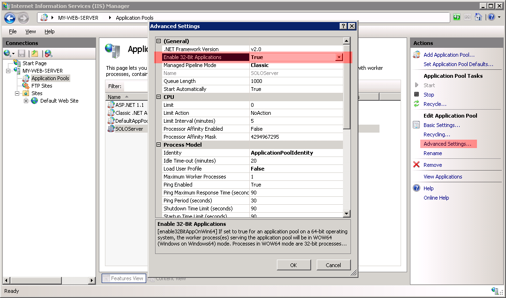506x298 pixels.
Task: Open the File menu
Action: tap(13, 31)
